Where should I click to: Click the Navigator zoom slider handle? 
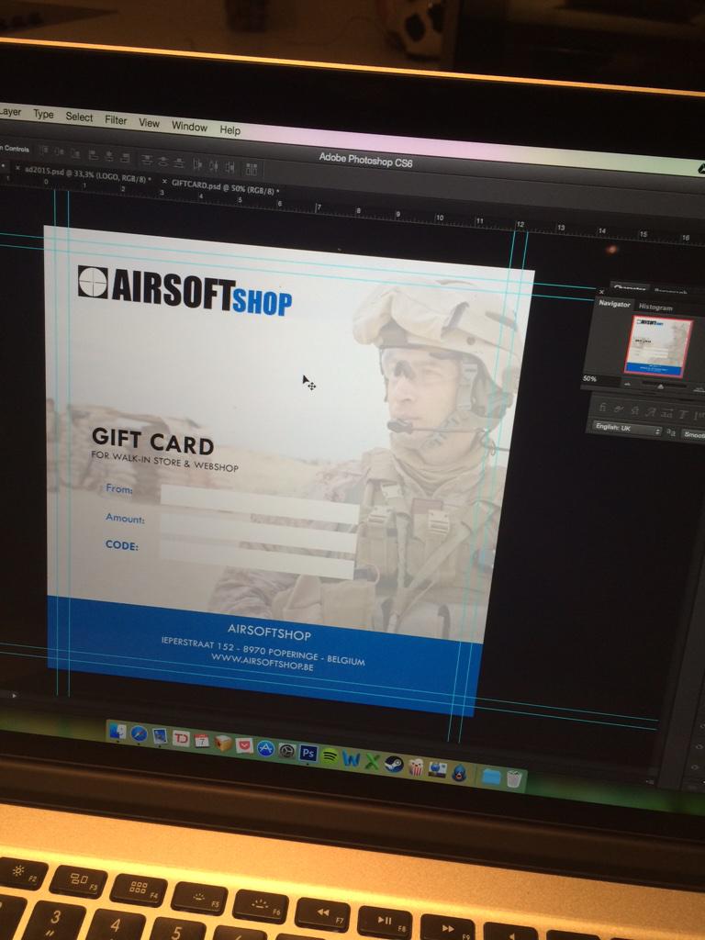[661, 386]
